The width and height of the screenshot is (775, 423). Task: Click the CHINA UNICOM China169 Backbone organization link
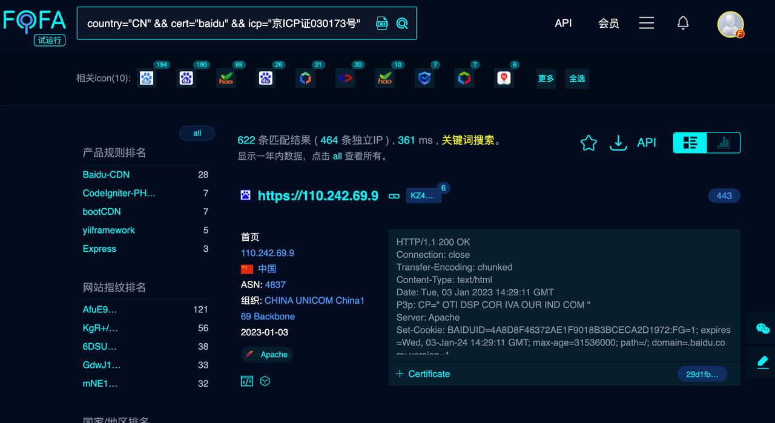click(303, 308)
